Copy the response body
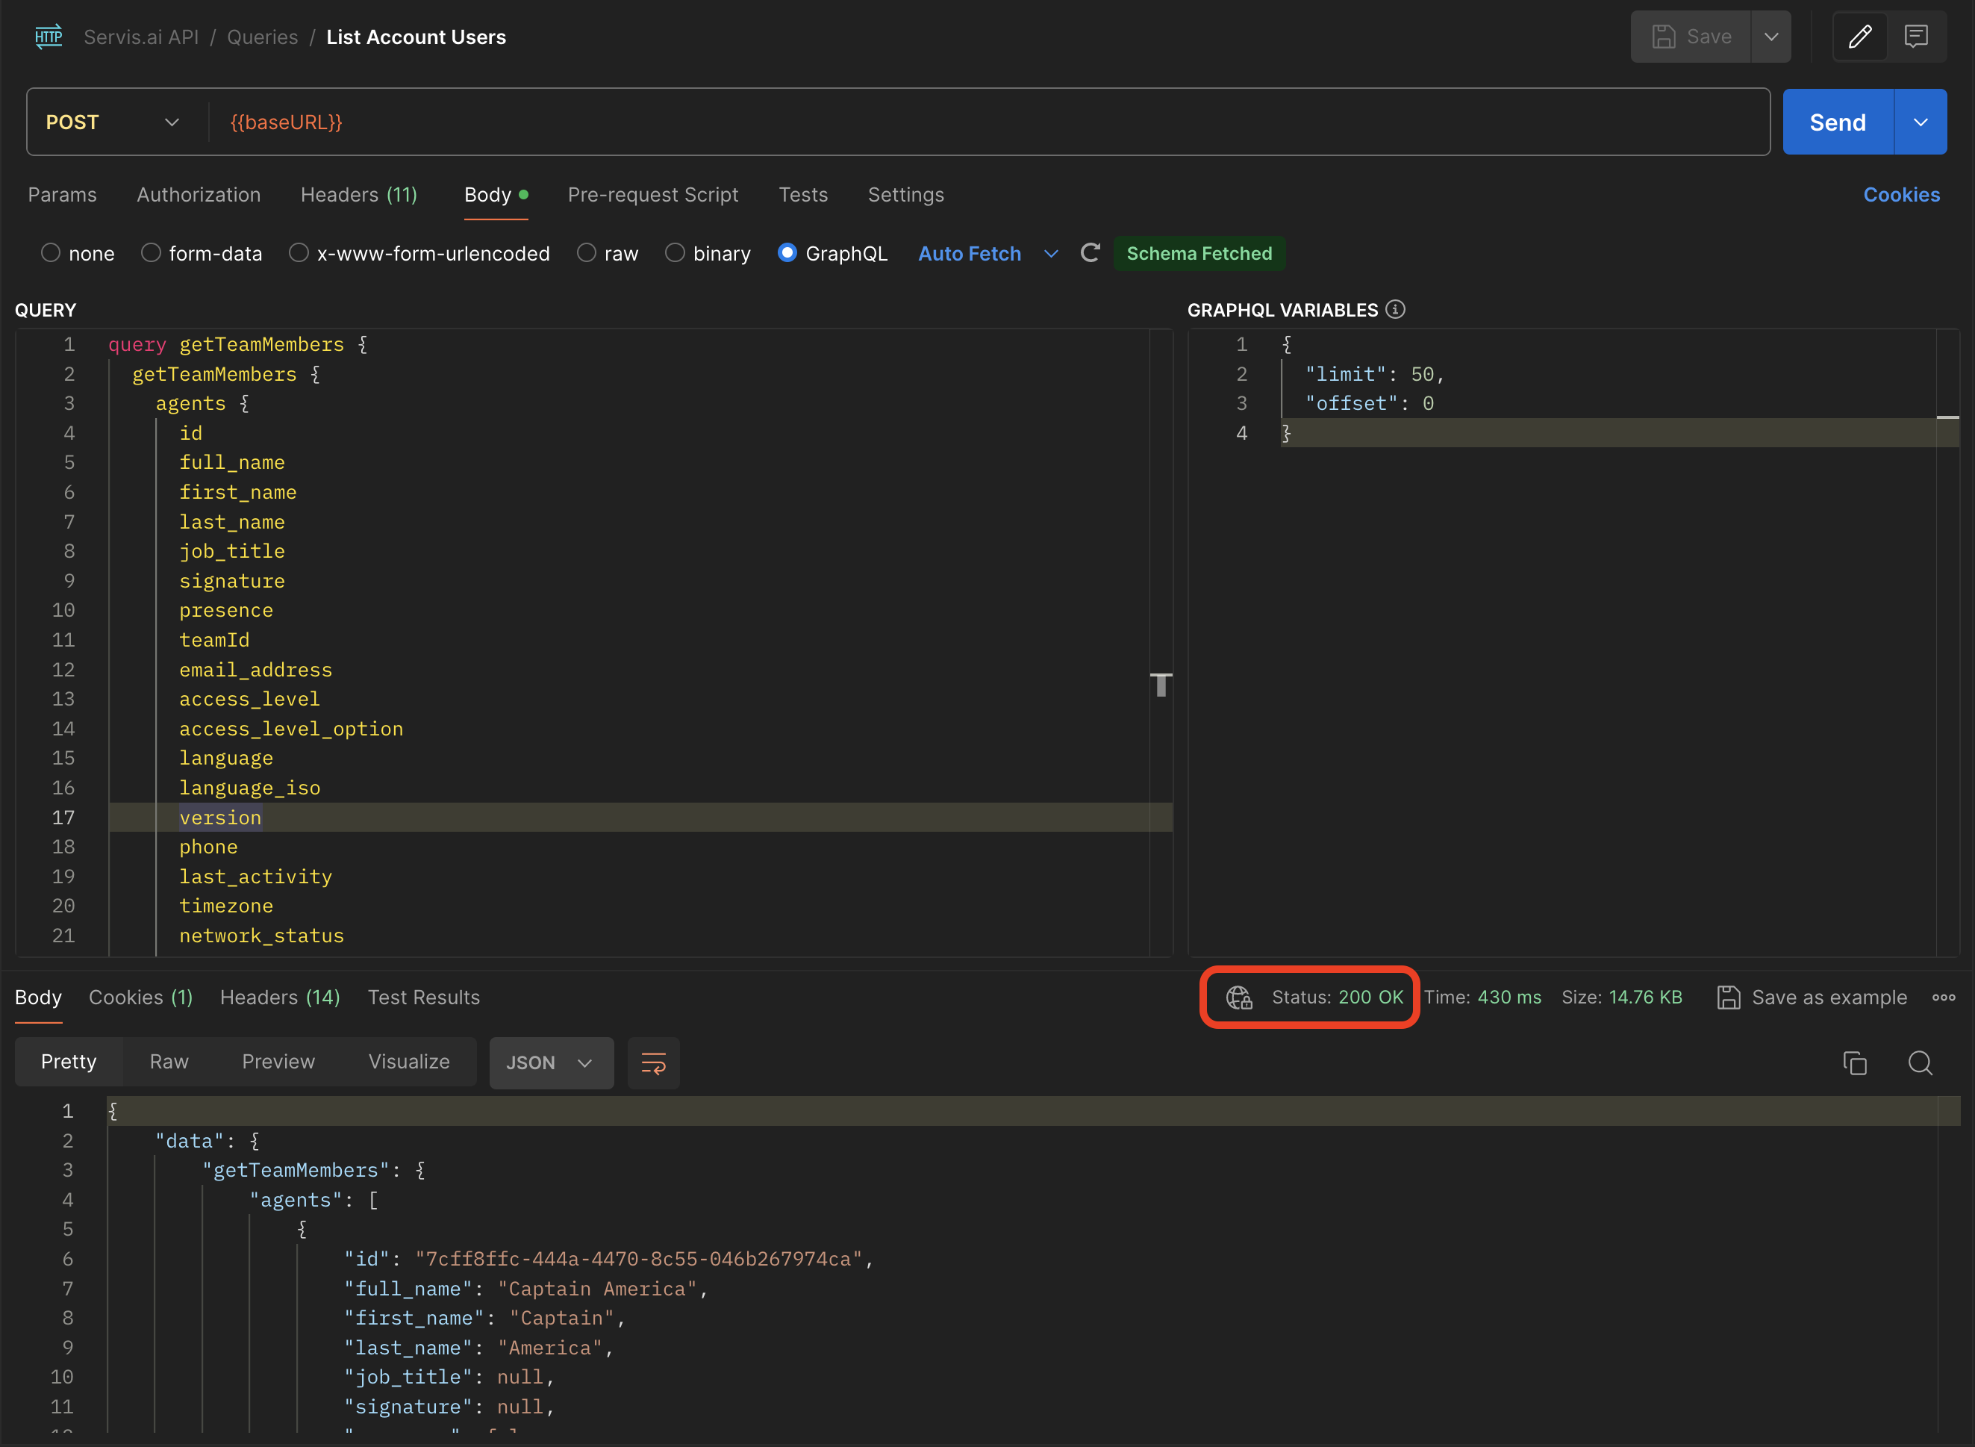The image size is (1975, 1447). tap(1854, 1063)
